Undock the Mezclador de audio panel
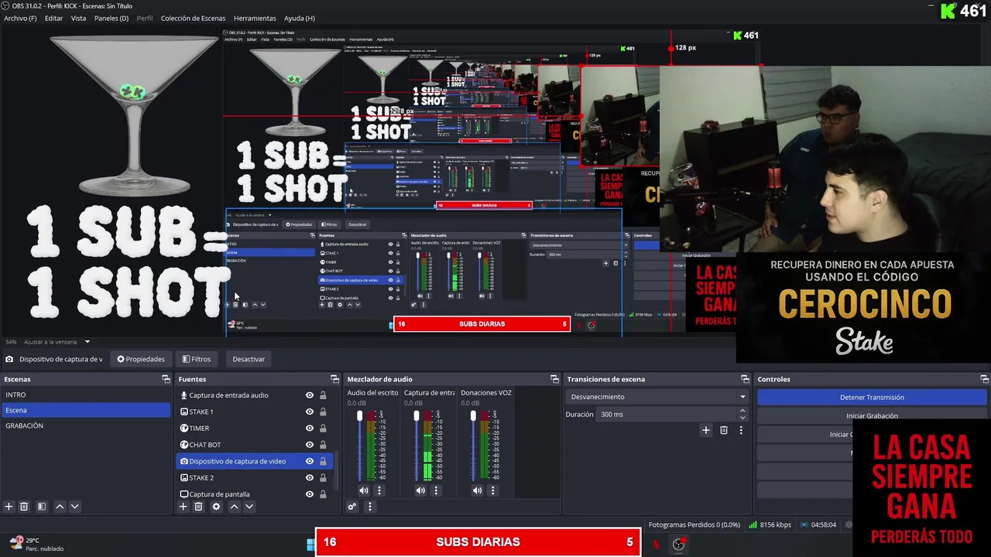The width and height of the screenshot is (991, 557). click(x=554, y=379)
